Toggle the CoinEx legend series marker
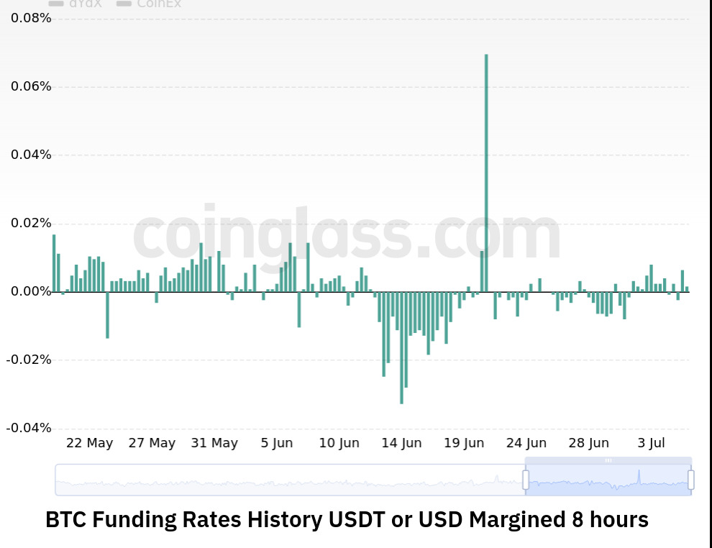This screenshot has width=712, height=548. tap(124, 4)
